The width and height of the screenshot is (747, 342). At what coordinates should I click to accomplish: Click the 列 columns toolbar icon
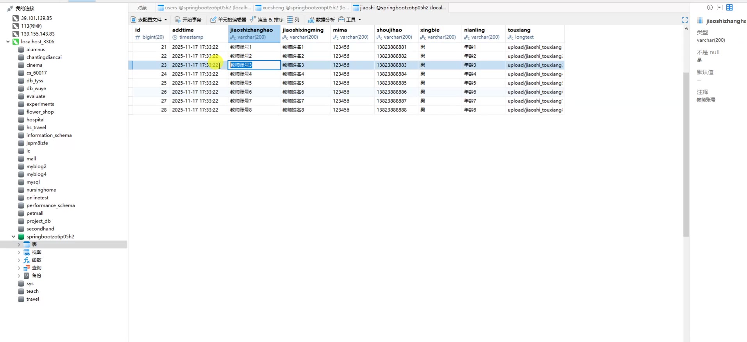pyautogui.click(x=293, y=20)
